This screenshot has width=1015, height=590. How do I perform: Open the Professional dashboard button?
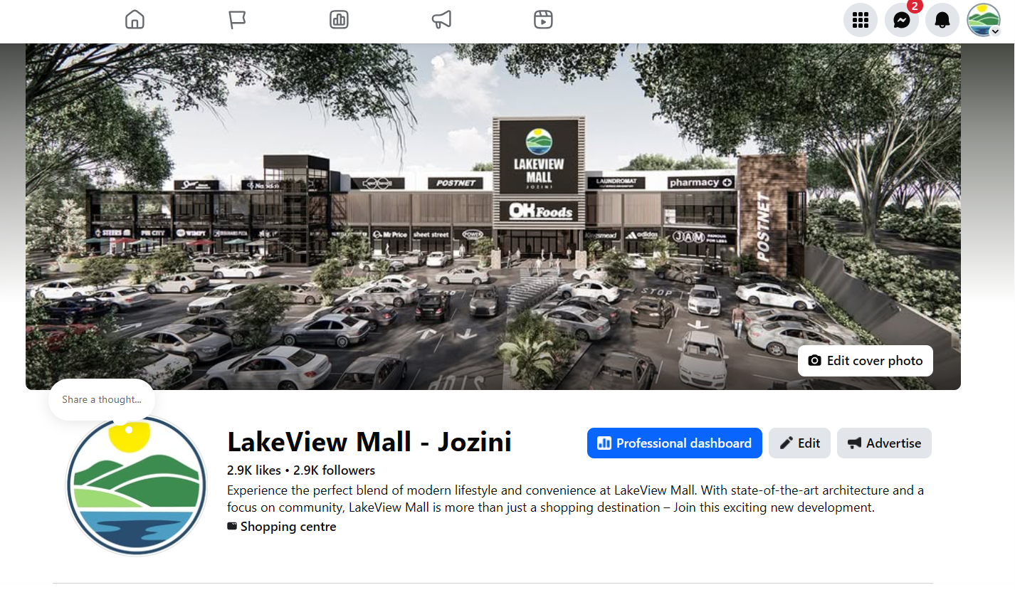(x=675, y=443)
